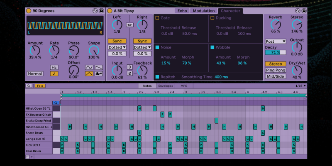
Task: Switch to the Modulation tab
Action: [x=203, y=11]
